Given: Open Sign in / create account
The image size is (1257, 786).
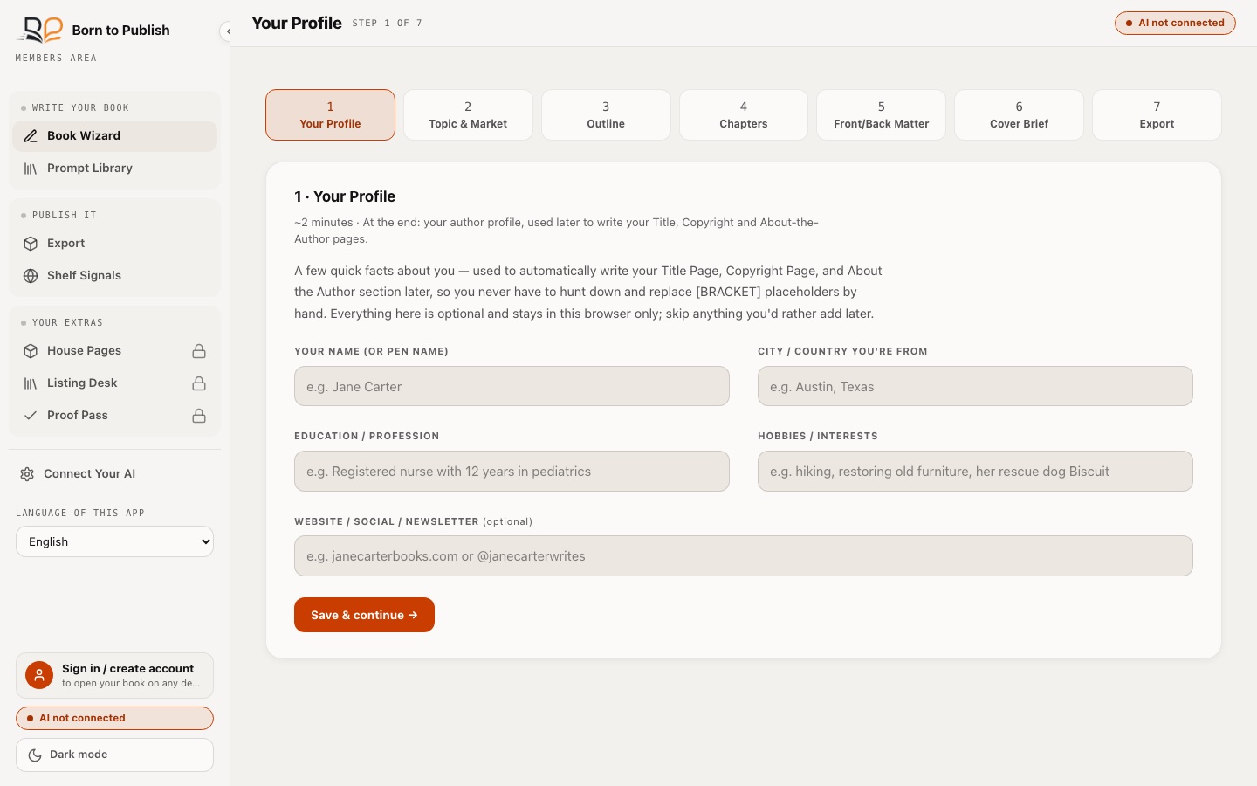Looking at the screenshot, I should click(x=114, y=675).
